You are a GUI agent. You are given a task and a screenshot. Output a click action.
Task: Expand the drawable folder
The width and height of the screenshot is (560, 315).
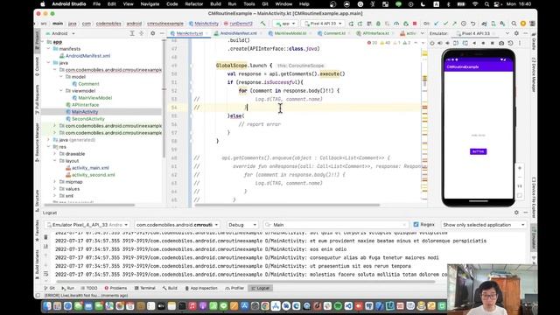point(55,154)
